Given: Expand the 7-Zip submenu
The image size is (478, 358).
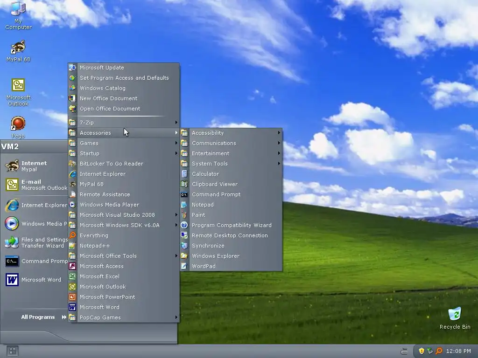Looking at the screenshot, I should [124, 123].
